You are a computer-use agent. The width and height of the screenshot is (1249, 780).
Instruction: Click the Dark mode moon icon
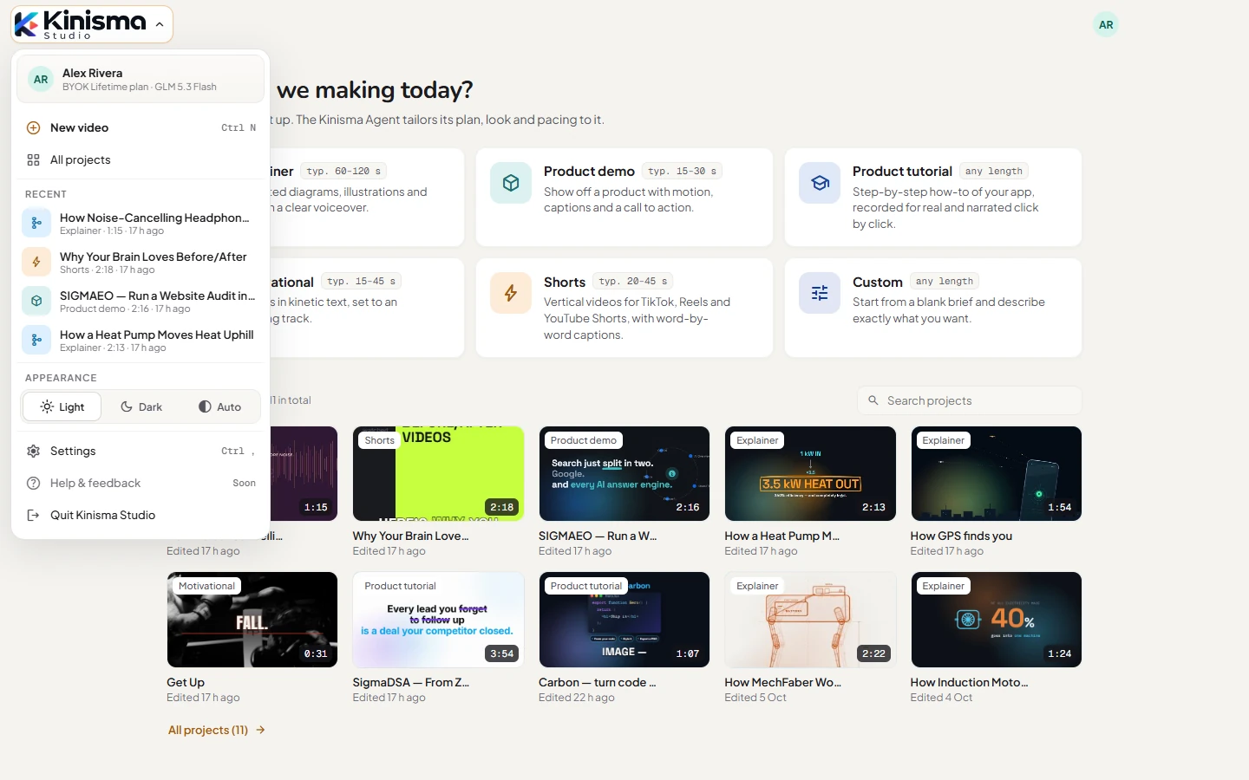(x=127, y=406)
